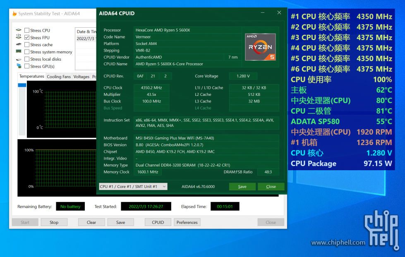Click the BIOS Version value field
Viewport: 405px width, 257px height.
coord(206,145)
